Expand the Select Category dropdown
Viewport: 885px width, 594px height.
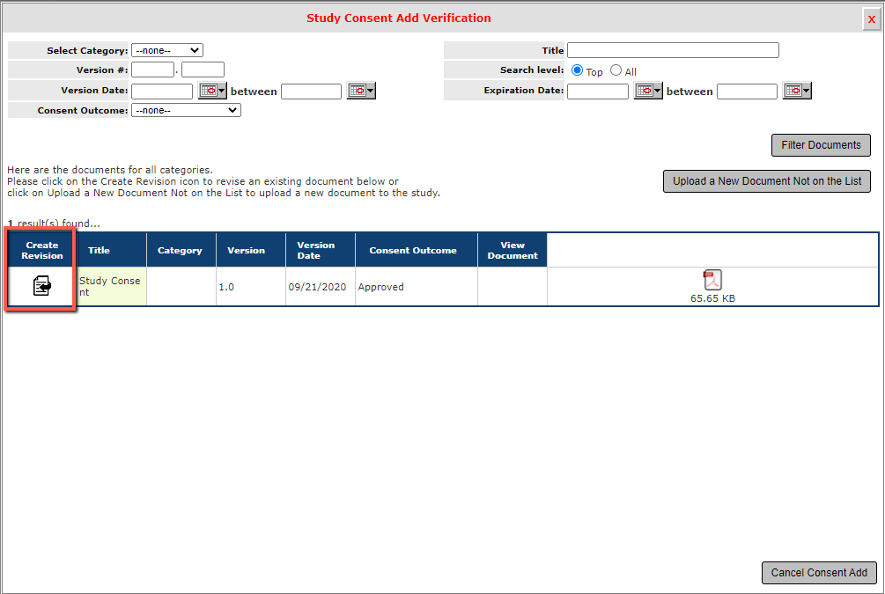167,50
